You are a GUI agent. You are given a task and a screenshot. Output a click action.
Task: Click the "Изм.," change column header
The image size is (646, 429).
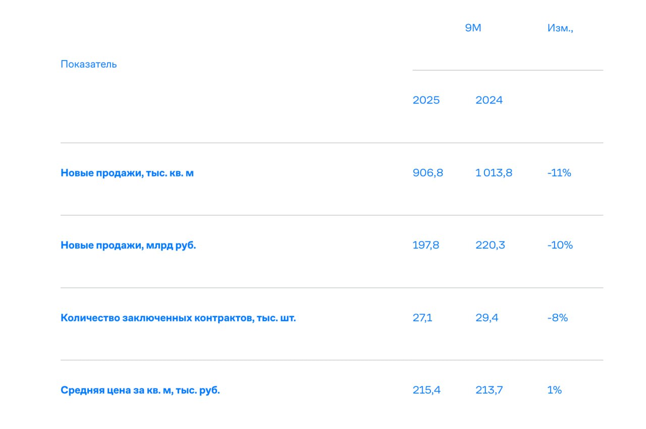click(x=560, y=28)
